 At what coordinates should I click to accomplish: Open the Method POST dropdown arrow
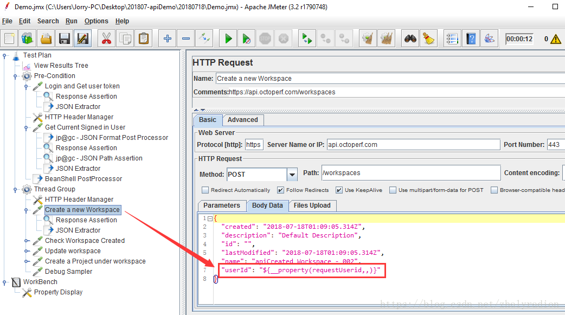click(292, 175)
